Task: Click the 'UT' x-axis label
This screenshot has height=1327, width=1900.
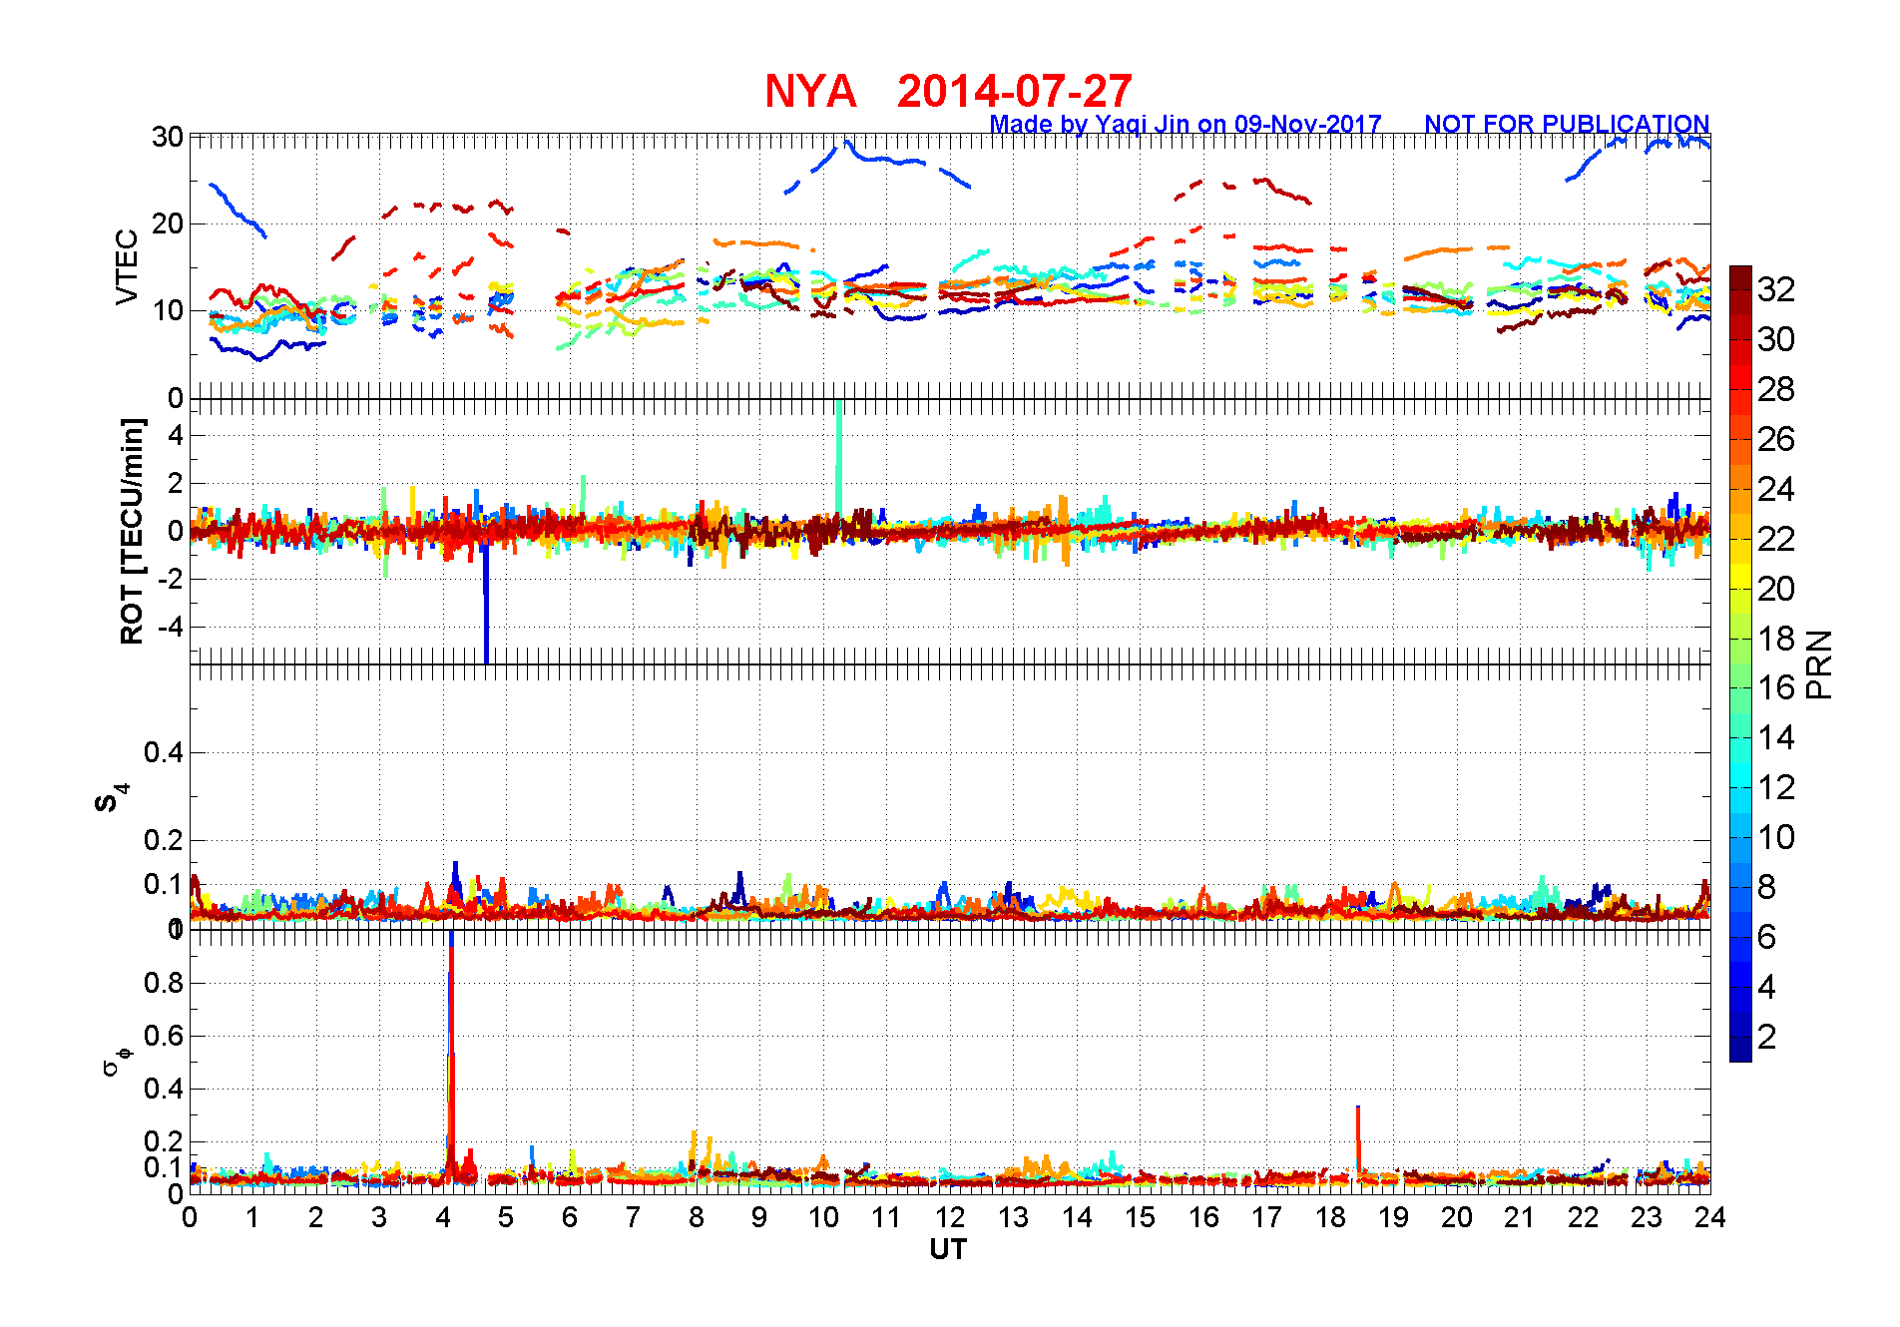Action: point(948,1249)
